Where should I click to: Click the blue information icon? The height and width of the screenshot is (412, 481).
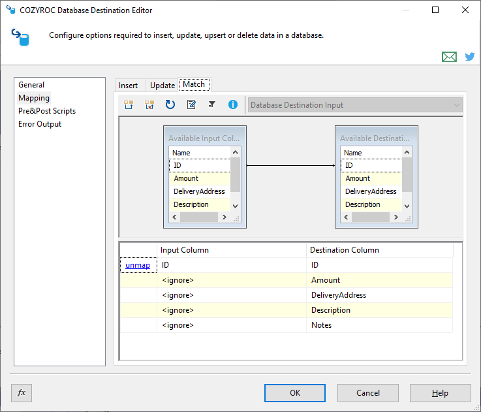point(233,104)
